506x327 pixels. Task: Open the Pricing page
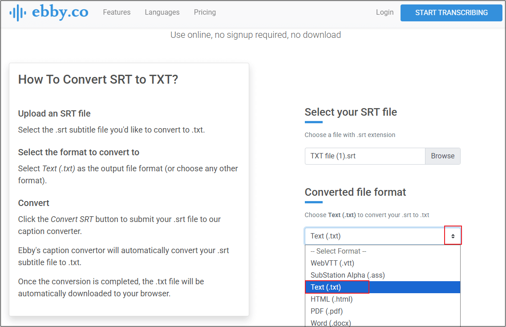(x=205, y=12)
